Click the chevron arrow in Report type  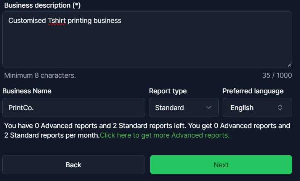pyautogui.click(x=209, y=107)
